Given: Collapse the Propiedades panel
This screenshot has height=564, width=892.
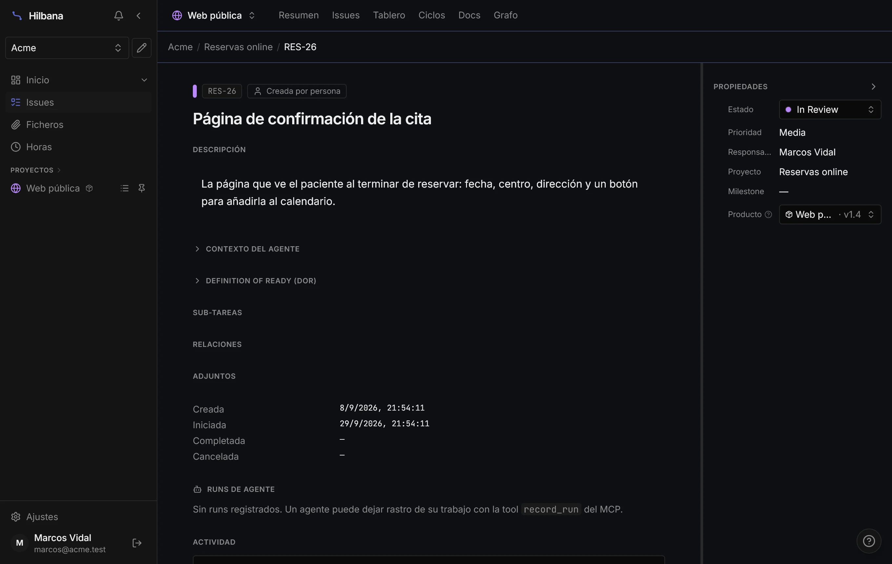Looking at the screenshot, I should click(874, 87).
